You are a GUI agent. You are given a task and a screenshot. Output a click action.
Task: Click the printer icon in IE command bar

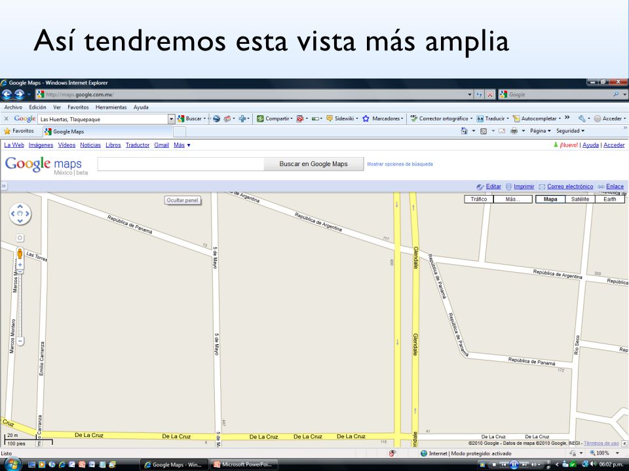514,131
